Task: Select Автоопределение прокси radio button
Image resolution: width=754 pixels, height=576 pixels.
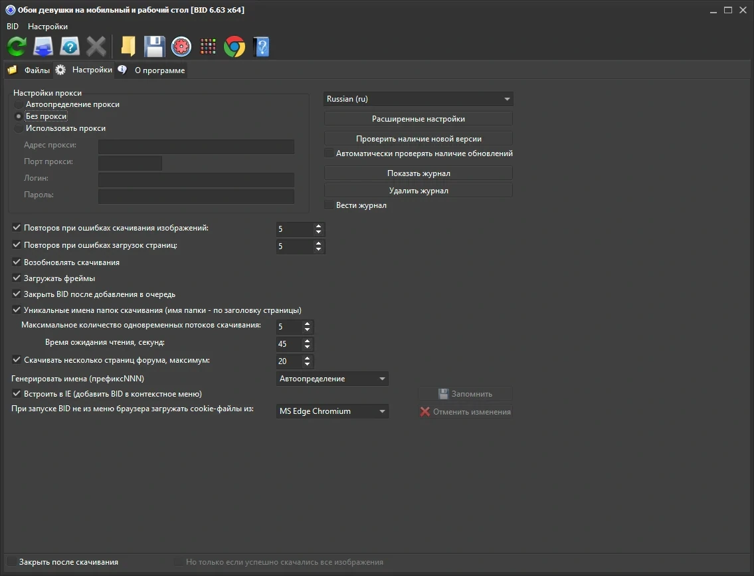Action: (x=19, y=104)
